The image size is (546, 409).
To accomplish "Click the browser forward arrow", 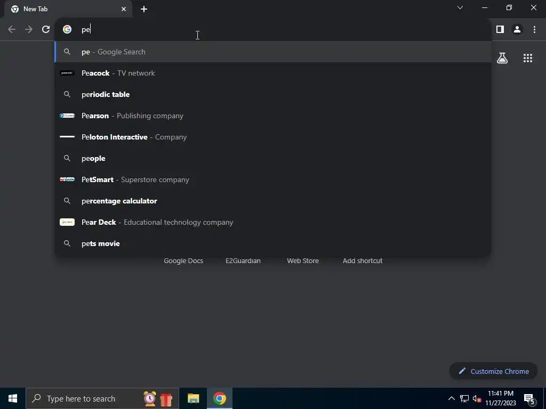I will [x=29, y=30].
